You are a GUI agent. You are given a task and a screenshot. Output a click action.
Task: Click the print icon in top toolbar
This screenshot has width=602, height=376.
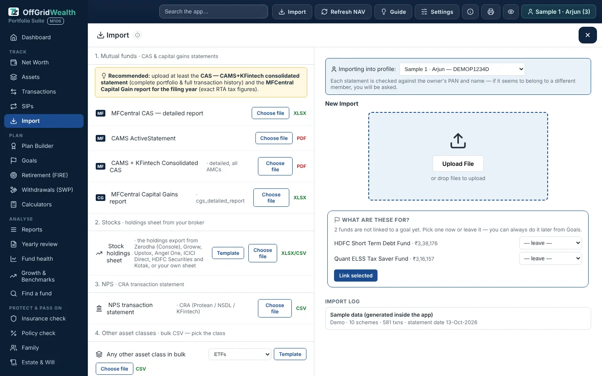point(491,12)
